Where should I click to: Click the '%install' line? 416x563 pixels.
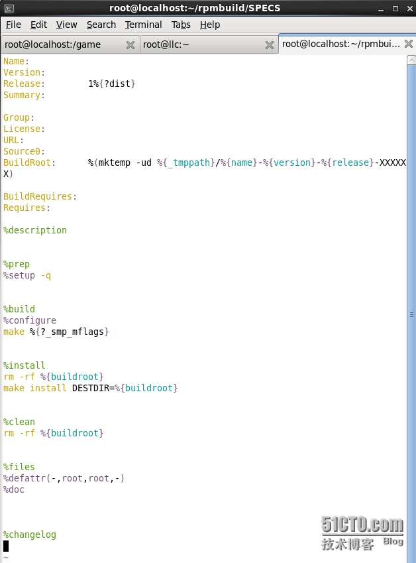pyautogui.click(x=24, y=365)
